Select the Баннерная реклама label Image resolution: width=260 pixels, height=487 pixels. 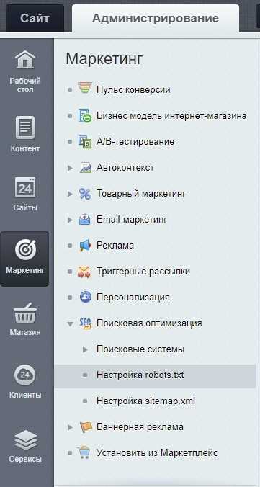coord(140,427)
